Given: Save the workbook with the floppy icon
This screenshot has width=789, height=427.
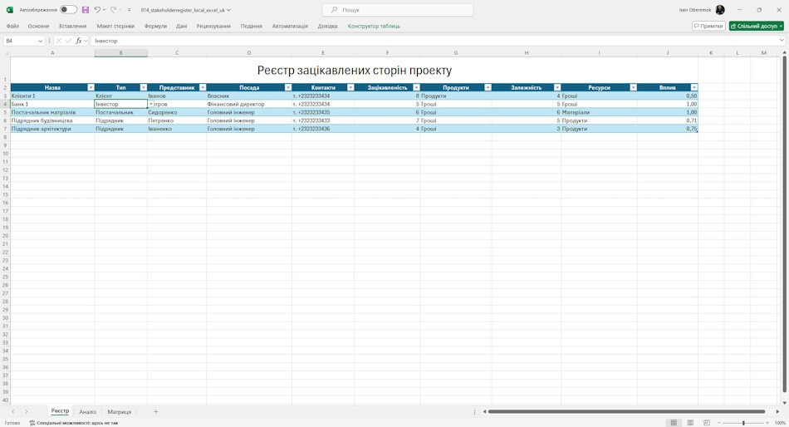Looking at the screenshot, I should click(85, 10).
